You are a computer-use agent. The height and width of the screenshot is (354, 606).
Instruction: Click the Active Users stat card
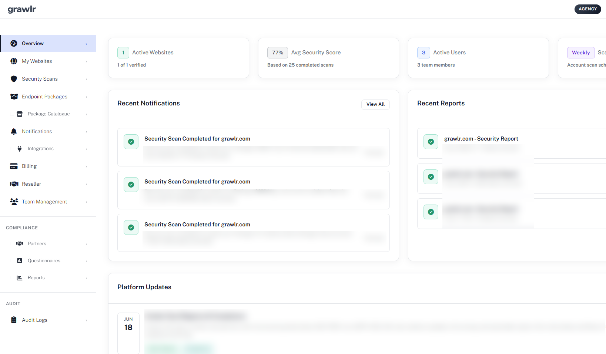coord(478,58)
